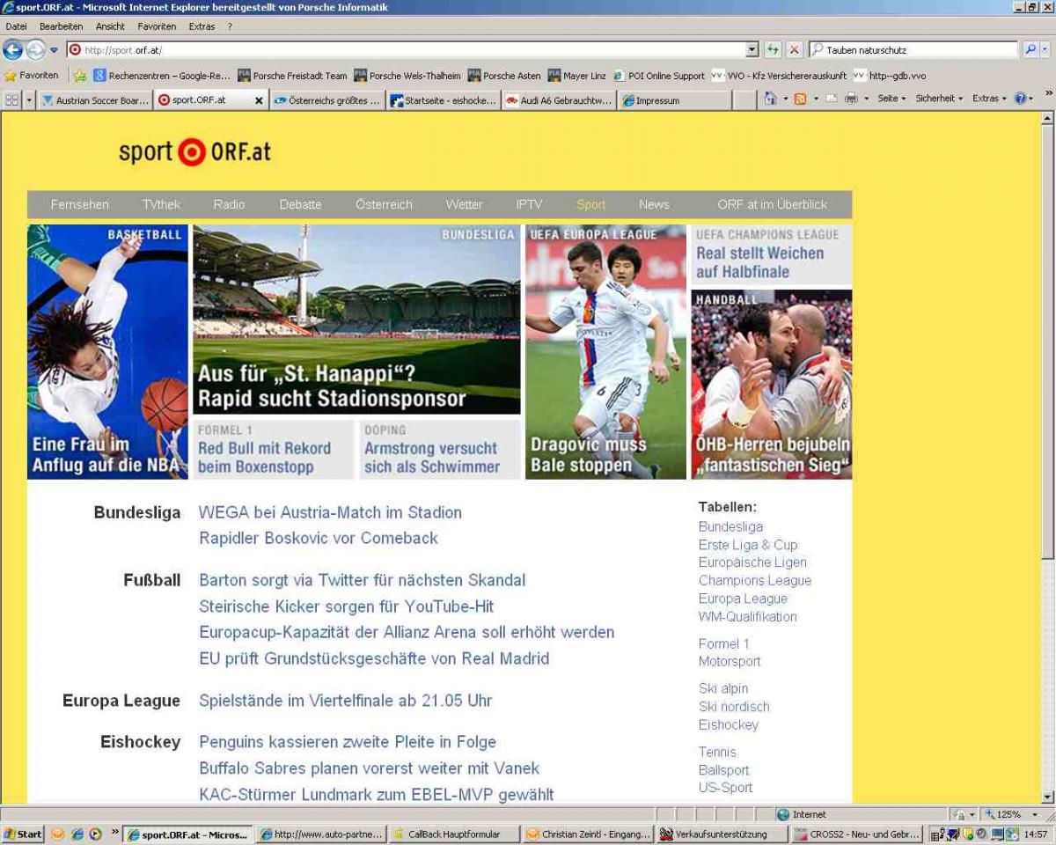Launch Windows Media Player from quick launch
The image size is (1056, 845).
point(95,834)
